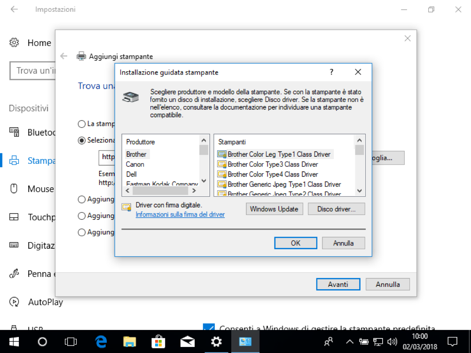Click horizontal scrollbar thumb of Produttore list
Viewport: 471px width, 353px height.
pyautogui.click(x=160, y=191)
